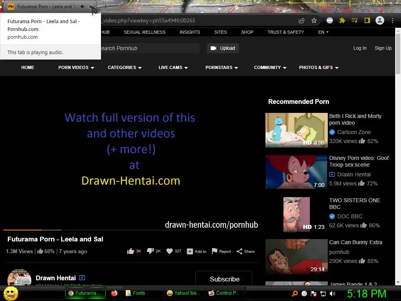The image size is (401, 301).
Task: Click the Drawn Hentai channel avatar image
Action: tap(20, 277)
